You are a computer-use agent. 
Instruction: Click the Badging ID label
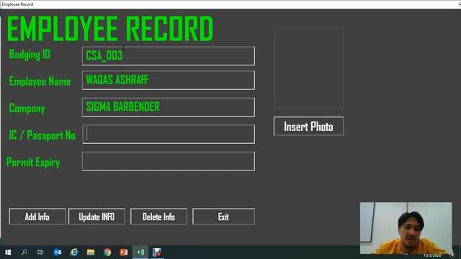pos(30,55)
